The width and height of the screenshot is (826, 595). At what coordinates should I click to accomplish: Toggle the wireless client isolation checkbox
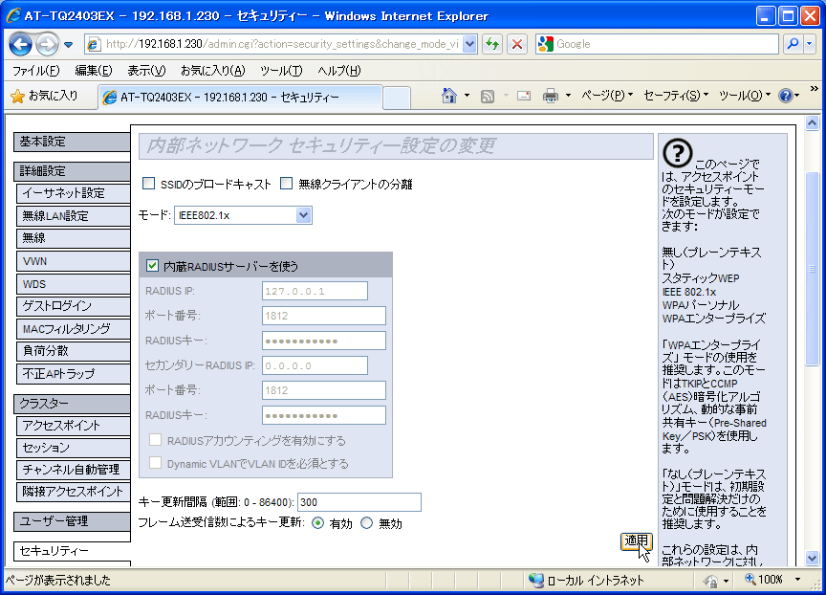[287, 184]
